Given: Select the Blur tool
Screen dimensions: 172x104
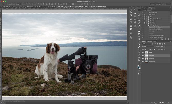Looking at the screenshot, I should point(139,42).
